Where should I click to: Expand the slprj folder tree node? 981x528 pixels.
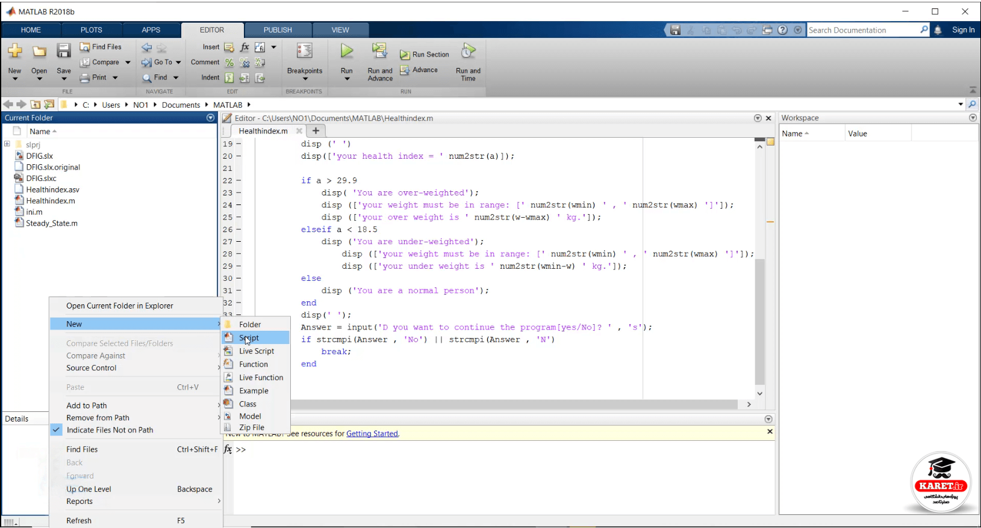(x=7, y=144)
